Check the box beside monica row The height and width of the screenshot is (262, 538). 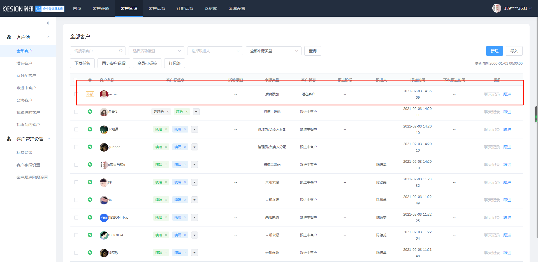76,235
